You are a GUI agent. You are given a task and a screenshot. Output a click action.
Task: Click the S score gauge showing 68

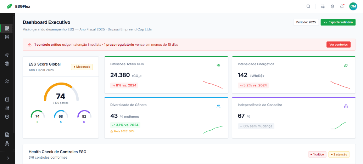coord(61,115)
